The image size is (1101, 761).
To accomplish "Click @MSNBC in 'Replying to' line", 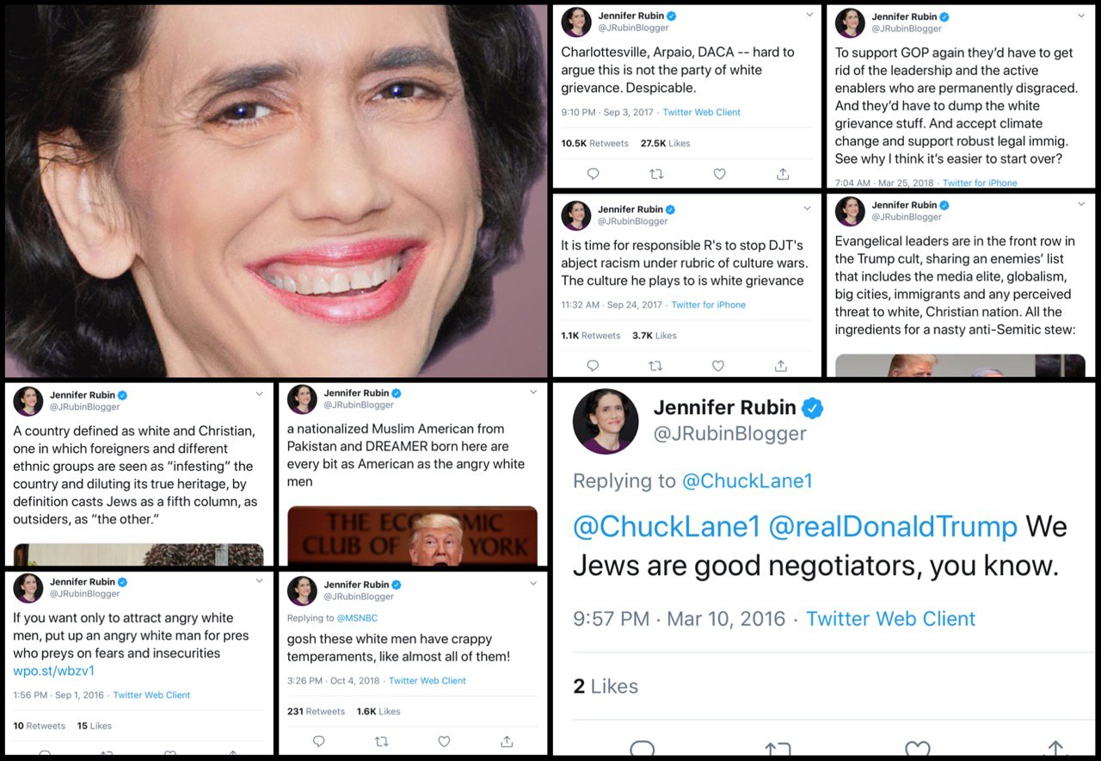I will click(357, 618).
